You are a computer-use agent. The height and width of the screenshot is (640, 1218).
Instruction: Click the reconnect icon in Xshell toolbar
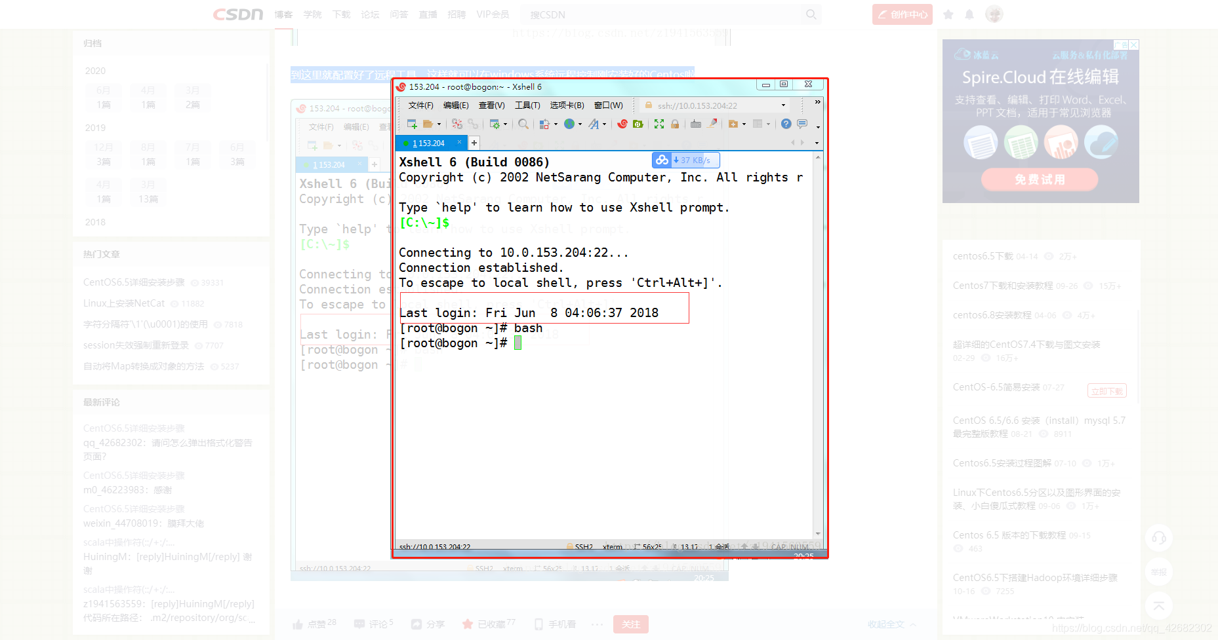tap(473, 124)
